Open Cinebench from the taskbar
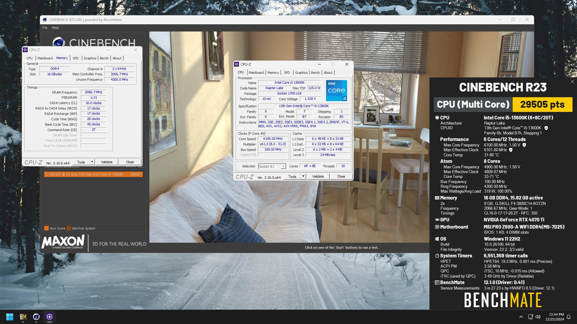 click(x=36, y=317)
